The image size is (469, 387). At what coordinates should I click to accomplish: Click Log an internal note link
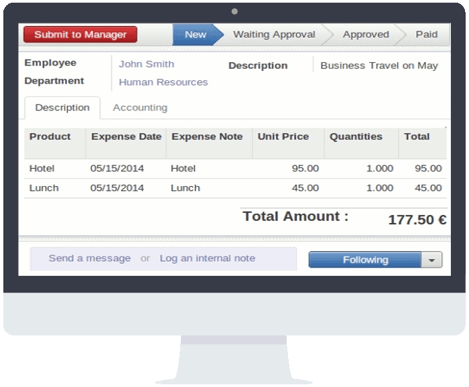[207, 258]
